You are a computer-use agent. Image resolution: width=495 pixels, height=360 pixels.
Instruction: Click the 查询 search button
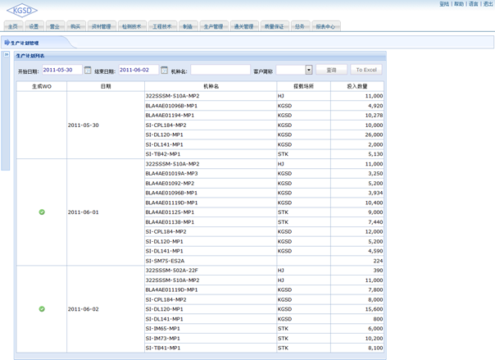coord(331,70)
